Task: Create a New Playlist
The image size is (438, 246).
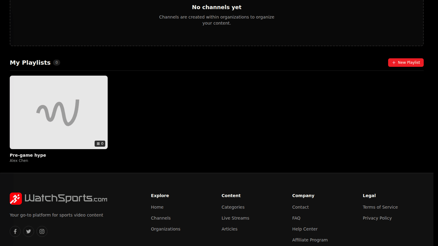Action: tap(406, 63)
